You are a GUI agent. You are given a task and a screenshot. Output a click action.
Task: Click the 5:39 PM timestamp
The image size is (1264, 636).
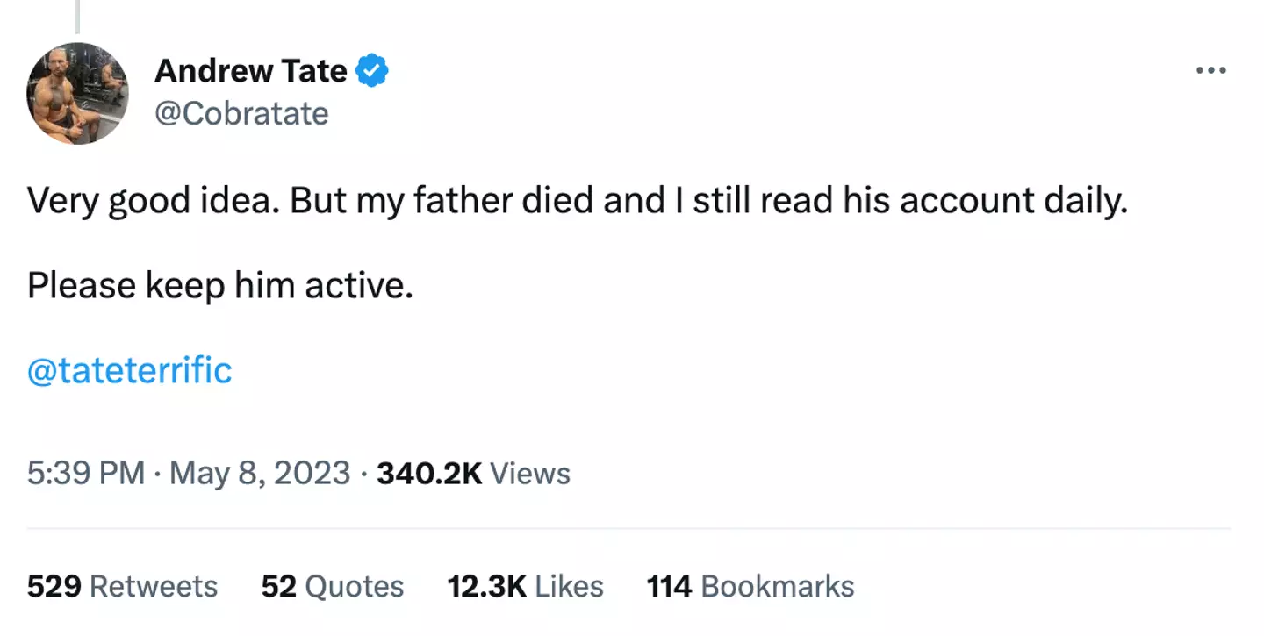click(85, 474)
